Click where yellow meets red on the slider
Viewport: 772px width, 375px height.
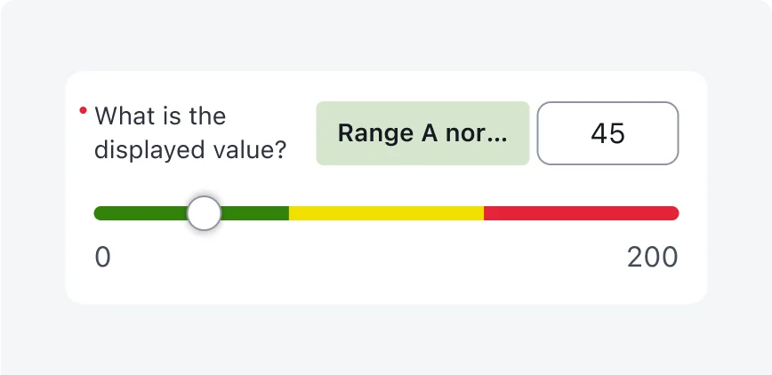[484, 213]
